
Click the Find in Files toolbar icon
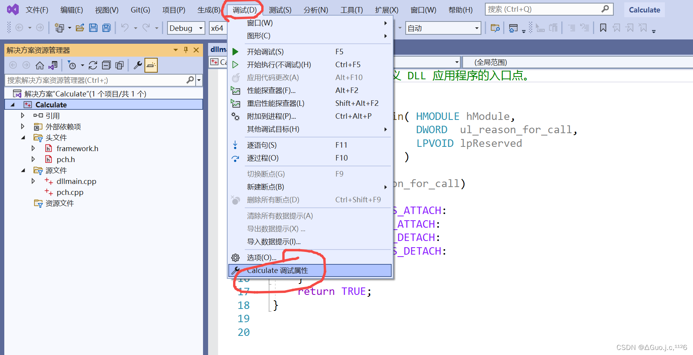click(x=495, y=28)
